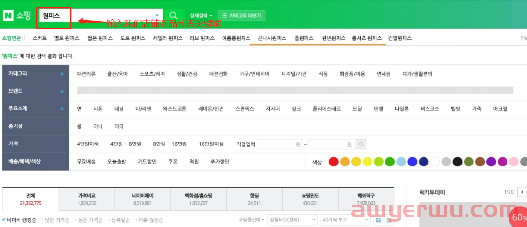Pick the white color swatch
This screenshot has height=227, width=527.
[435, 162]
